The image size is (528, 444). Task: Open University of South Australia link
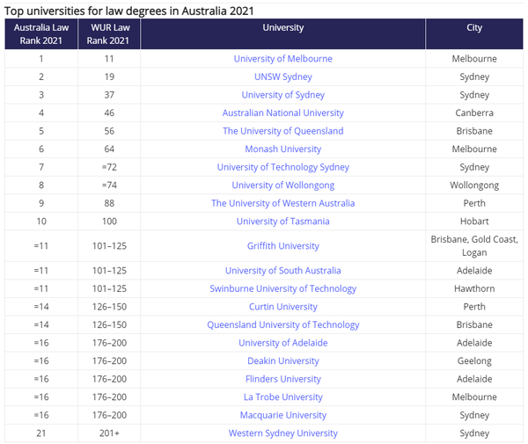(x=282, y=271)
